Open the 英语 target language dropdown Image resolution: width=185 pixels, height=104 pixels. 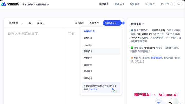coord(41,23)
